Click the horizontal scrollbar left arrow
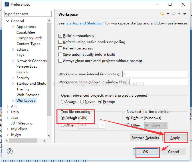This screenshot has height=162, width=192. 7,140
